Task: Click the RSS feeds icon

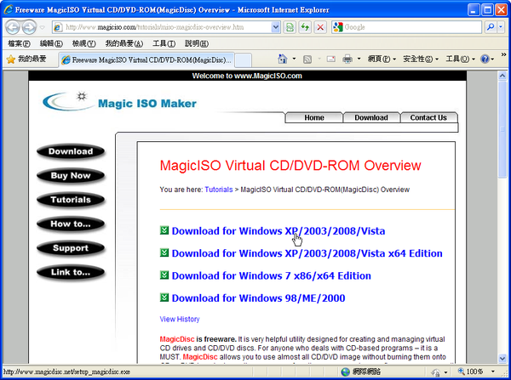Action: coord(307,60)
